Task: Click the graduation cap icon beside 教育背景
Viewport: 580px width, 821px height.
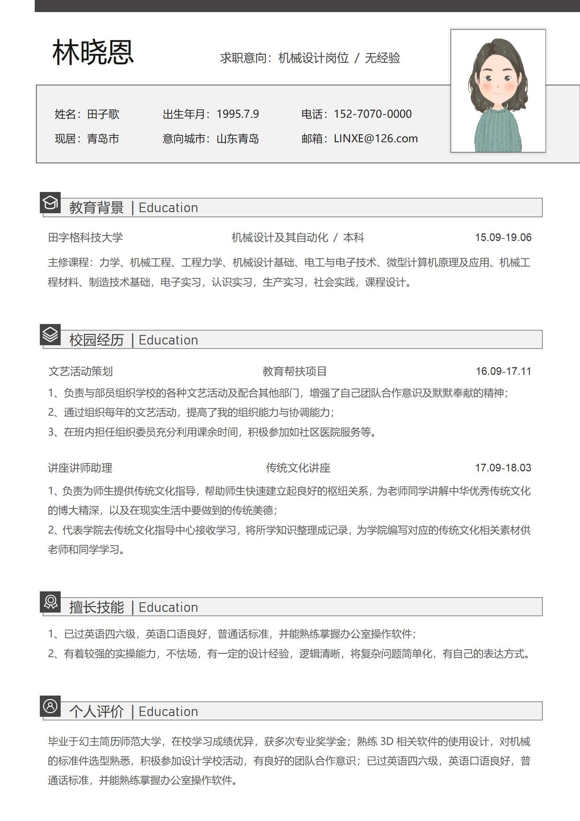Action: (50, 203)
